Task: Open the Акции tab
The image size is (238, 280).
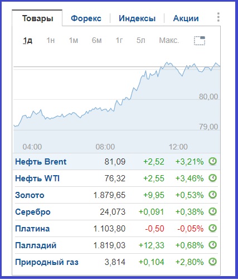Action: click(186, 18)
